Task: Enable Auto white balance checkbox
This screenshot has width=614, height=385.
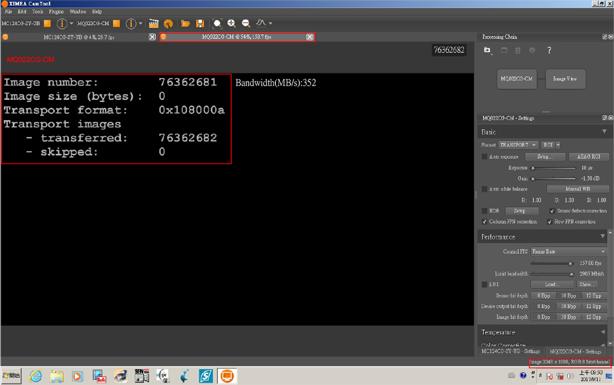Action: (484, 189)
